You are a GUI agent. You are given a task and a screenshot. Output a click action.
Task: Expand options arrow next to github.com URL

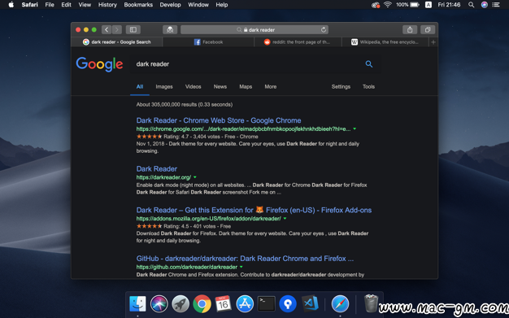click(241, 267)
